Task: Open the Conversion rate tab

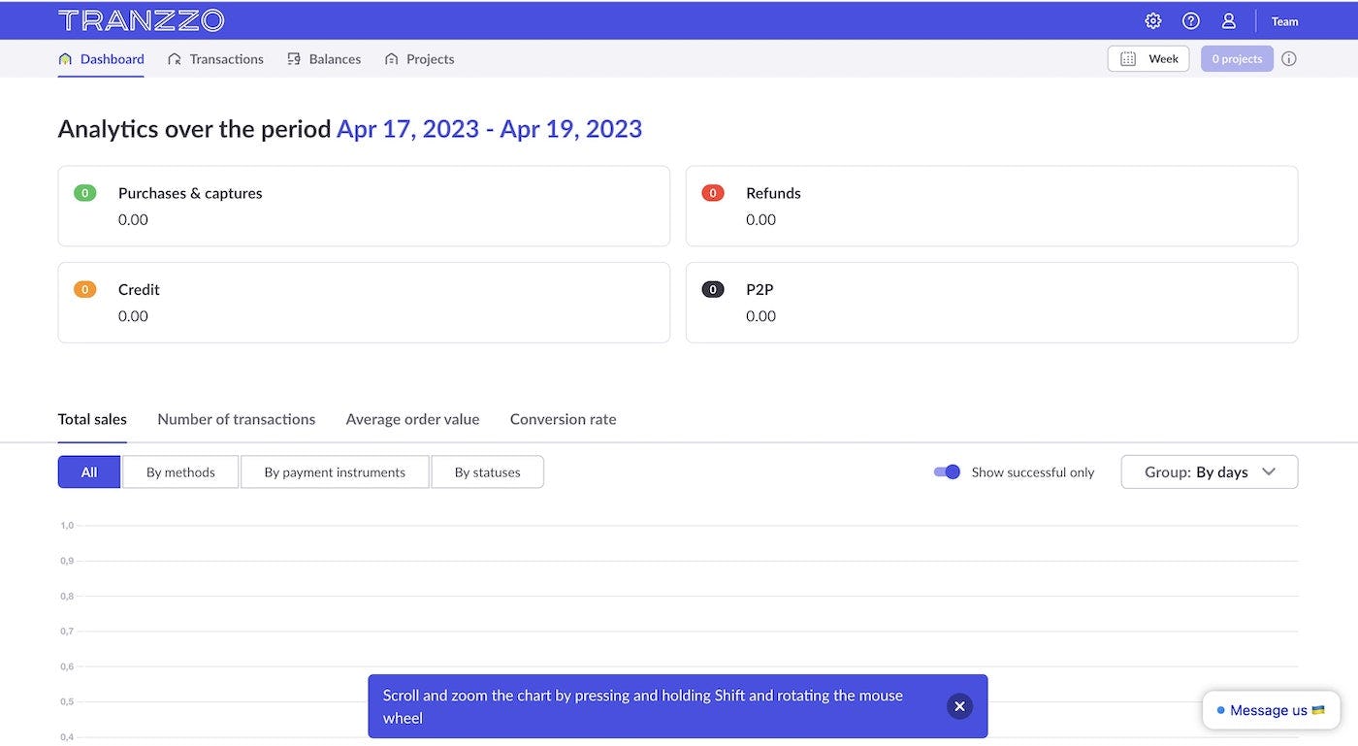Action: click(x=563, y=419)
